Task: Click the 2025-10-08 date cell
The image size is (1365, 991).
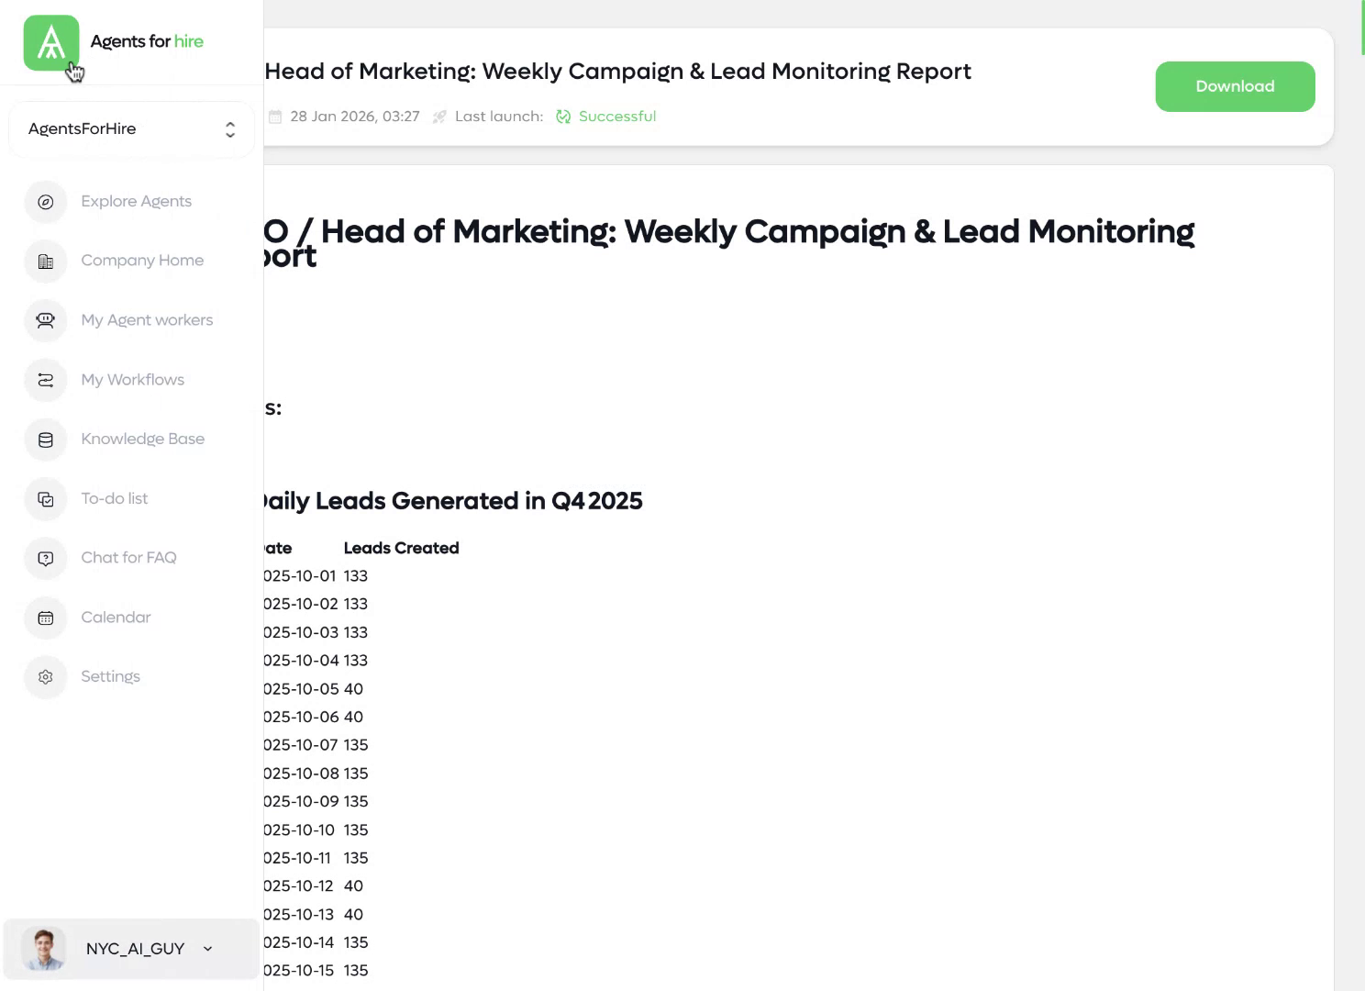Action: (x=301, y=774)
